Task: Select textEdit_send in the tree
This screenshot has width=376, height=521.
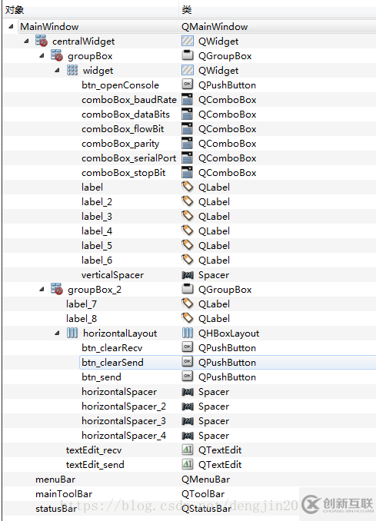Action: point(95,464)
